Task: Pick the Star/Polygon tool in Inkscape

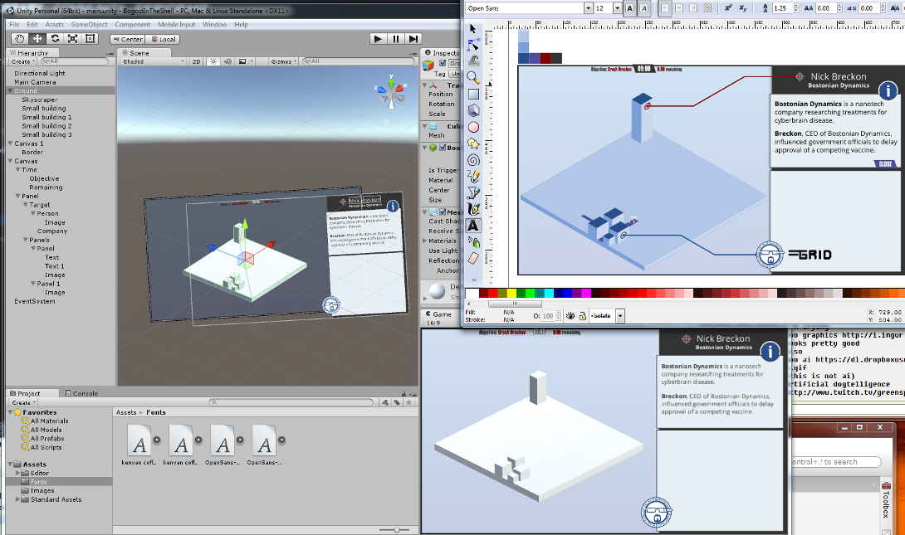Action: click(473, 143)
